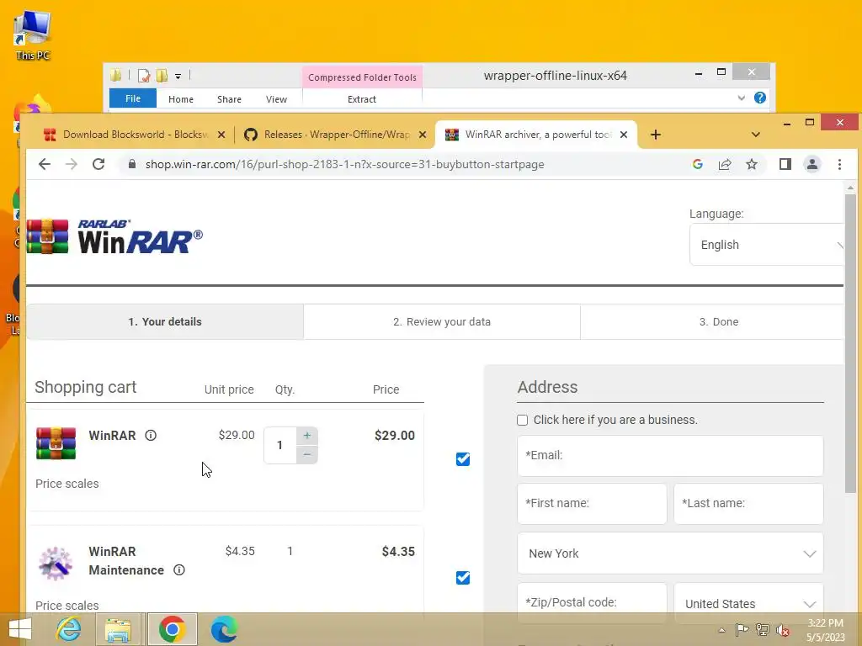Image resolution: width=862 pixels, height=646 pixels.
Task: Click the browser forward arrow
Action: tap(72, 164)
